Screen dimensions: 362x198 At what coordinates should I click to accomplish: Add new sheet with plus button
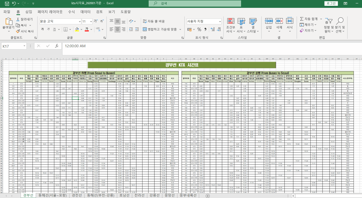coord(208,196)
